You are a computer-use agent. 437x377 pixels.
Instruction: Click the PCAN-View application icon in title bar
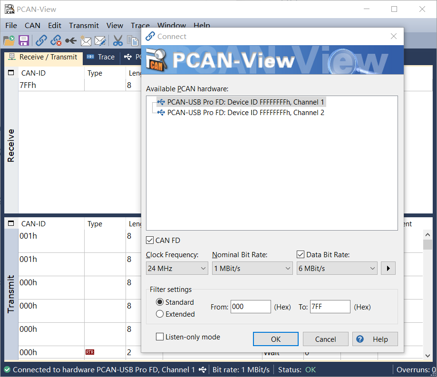10,9
